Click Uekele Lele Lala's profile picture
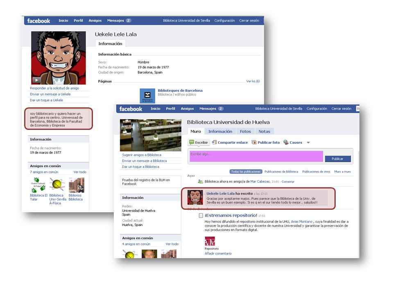Viewport: 393px width, 295px height. [59, 58]
